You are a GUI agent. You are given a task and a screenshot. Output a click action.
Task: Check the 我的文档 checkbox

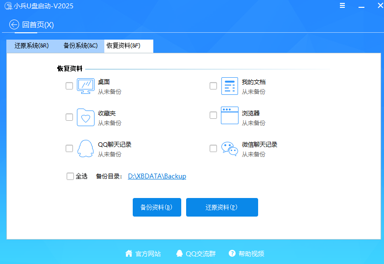point(214,86)
